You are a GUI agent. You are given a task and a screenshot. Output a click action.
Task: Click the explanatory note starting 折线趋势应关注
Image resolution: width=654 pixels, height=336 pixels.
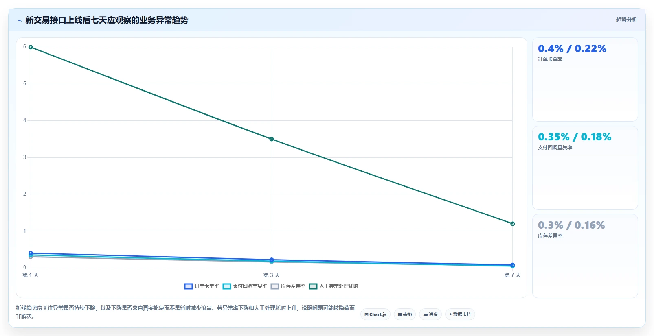pos(185,312)
